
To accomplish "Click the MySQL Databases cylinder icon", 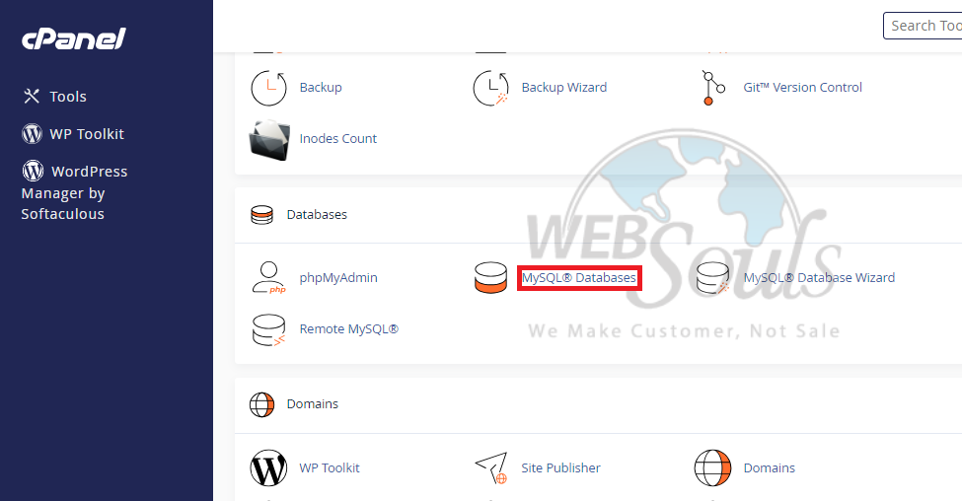I will click(490, 278).
